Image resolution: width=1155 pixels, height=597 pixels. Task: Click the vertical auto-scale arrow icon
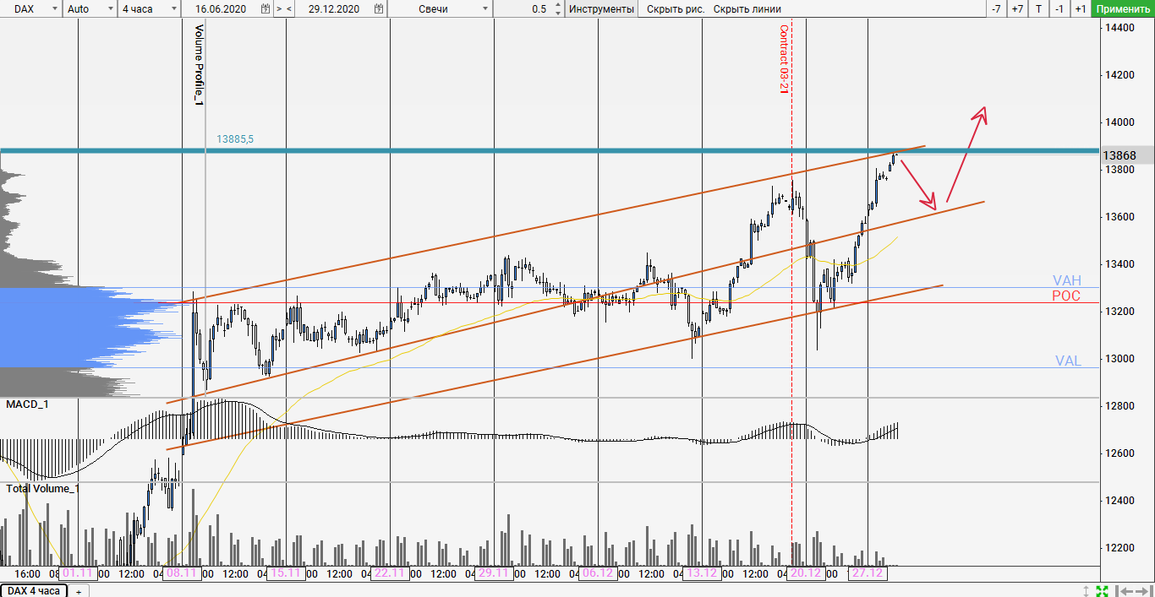tap(1087, 591)
